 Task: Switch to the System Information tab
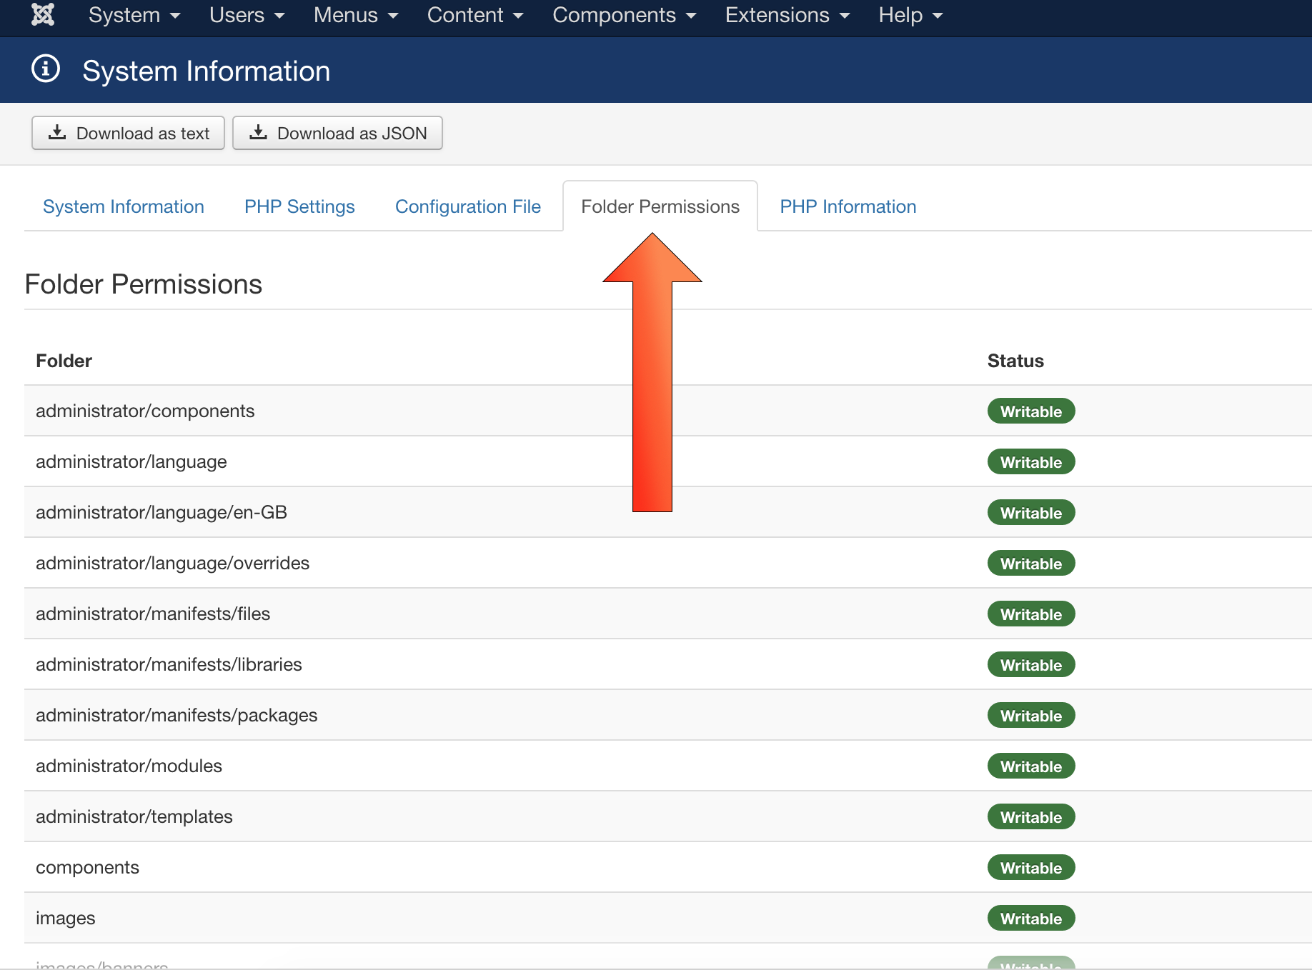(x=124, y=206)
